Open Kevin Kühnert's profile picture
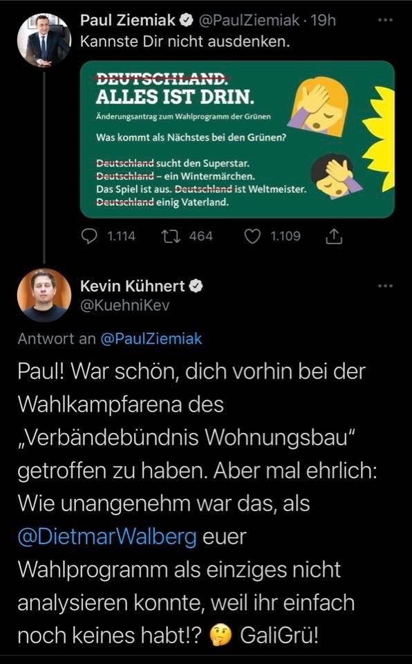This screenshot has height=664, width=412. point(44,295)
